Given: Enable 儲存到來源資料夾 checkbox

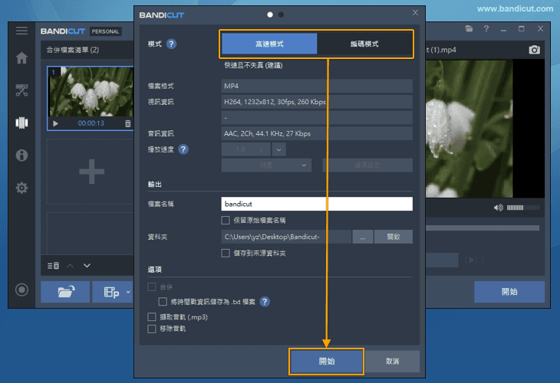Looking at the screenshot, I should (x=226, y=254).
